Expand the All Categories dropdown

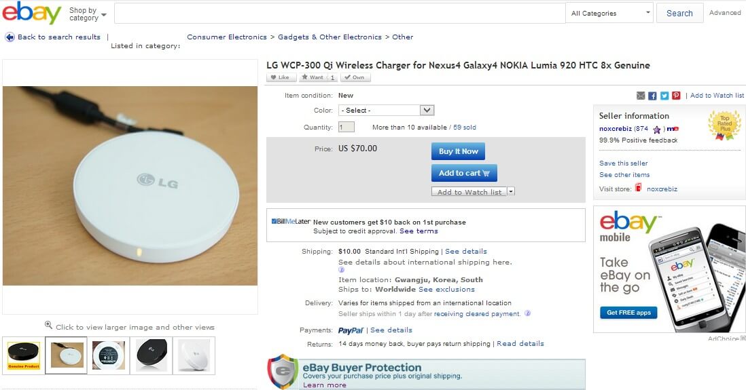click(610, 13)
